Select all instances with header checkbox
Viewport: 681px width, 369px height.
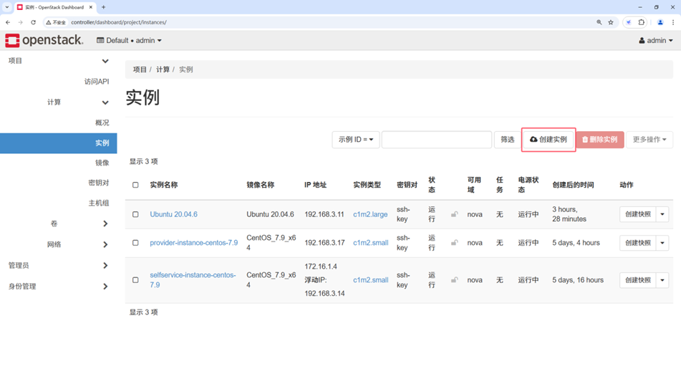click(x=135, y=185)
